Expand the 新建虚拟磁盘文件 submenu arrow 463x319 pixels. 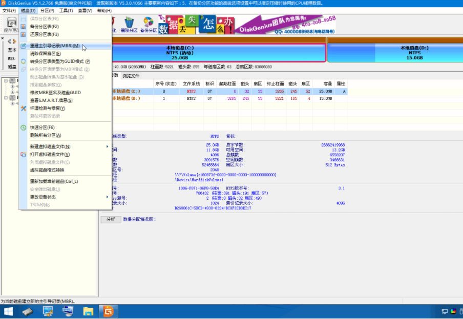(107, 146)
